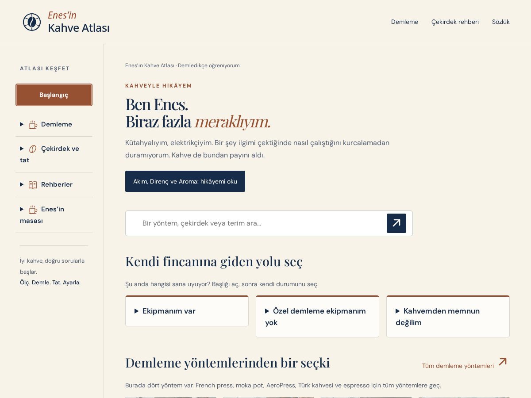Open the Özel demleme ekipmanım yok panel
The image size is (531, 398).
coord(317,317)
